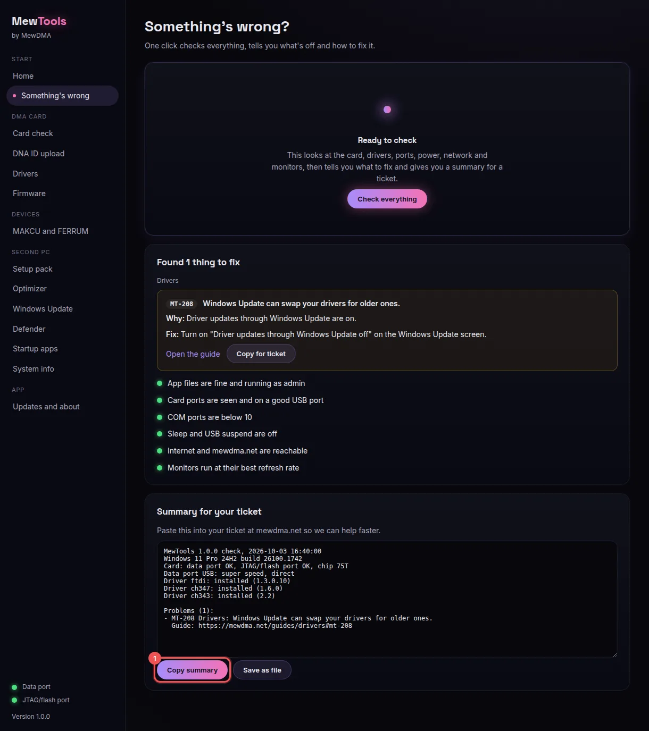Open the Drivers page
Screen dimensions: 649x731
pos(62,174)
